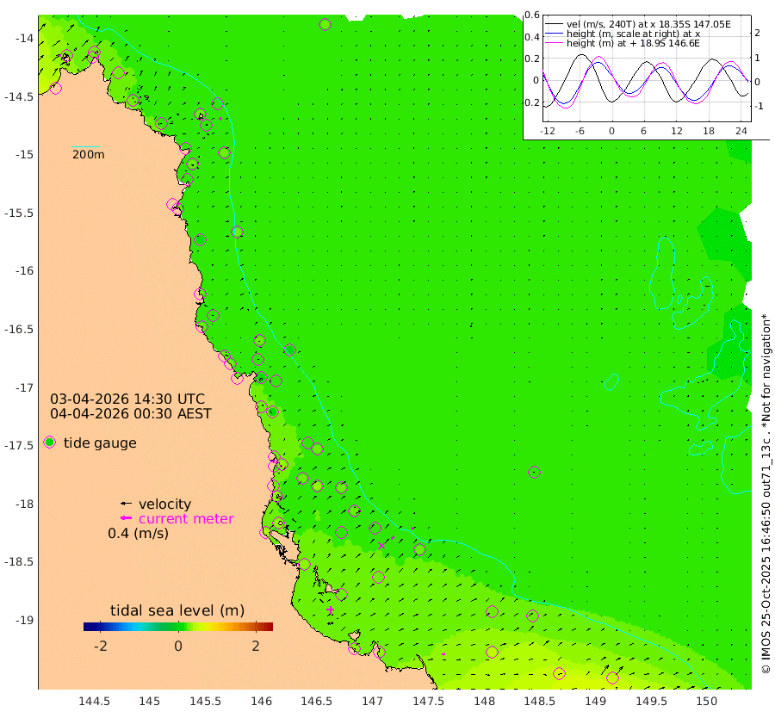Click the magenta current meter legend arrow
Viewport: 775px width, 718px height.
pos(127,518)
